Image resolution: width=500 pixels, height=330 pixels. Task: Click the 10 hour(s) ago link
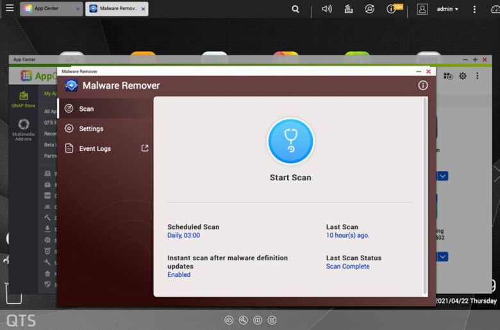coord(347,235)
